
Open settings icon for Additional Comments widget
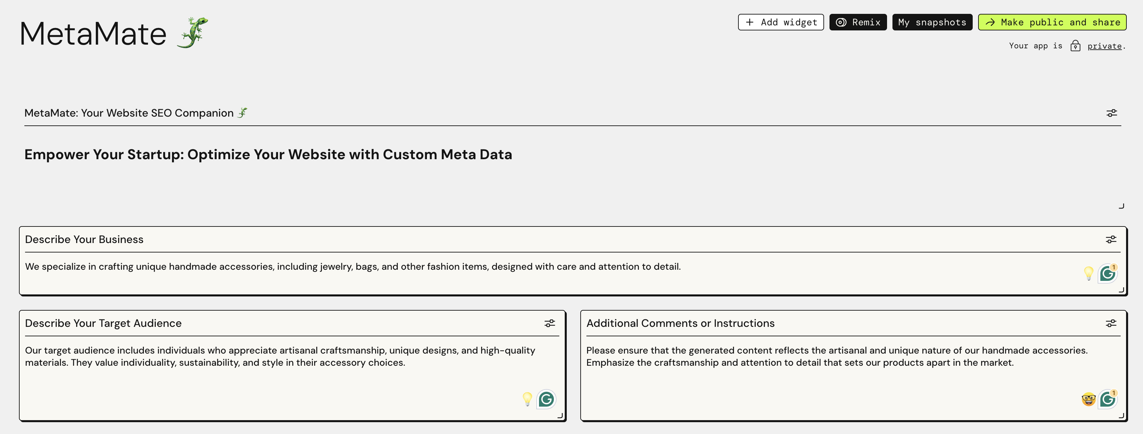coord(1110,323)
